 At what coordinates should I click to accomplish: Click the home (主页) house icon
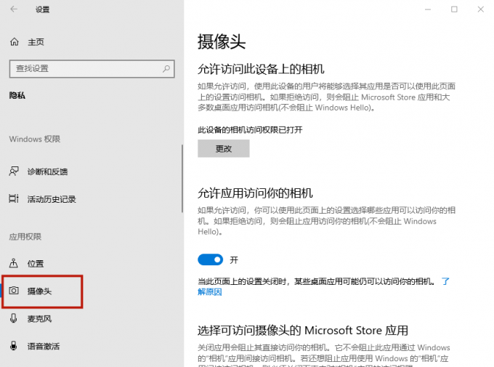point(14,42)
